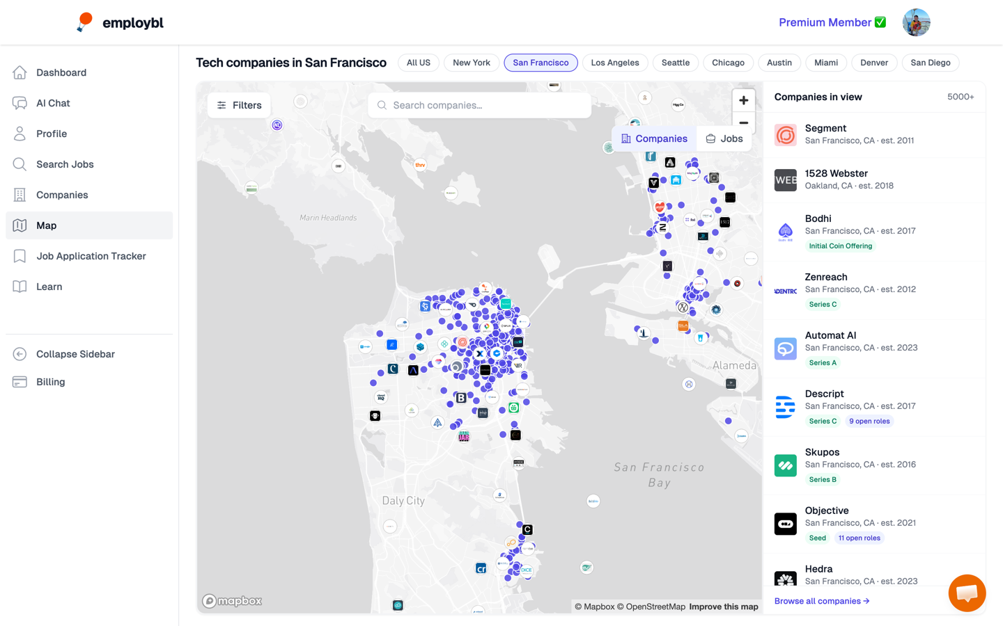Screen dimensions: 1003x626
Task: Switch the map to Austin
Action: click(x=779, y=63)
